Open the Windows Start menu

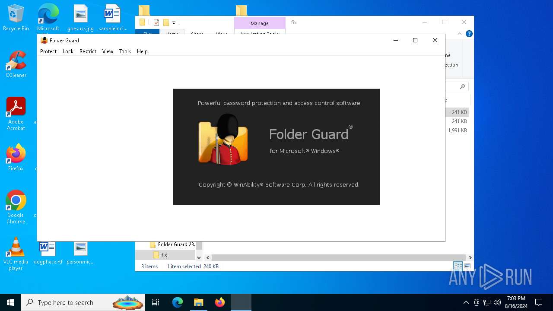pos(10,302)
